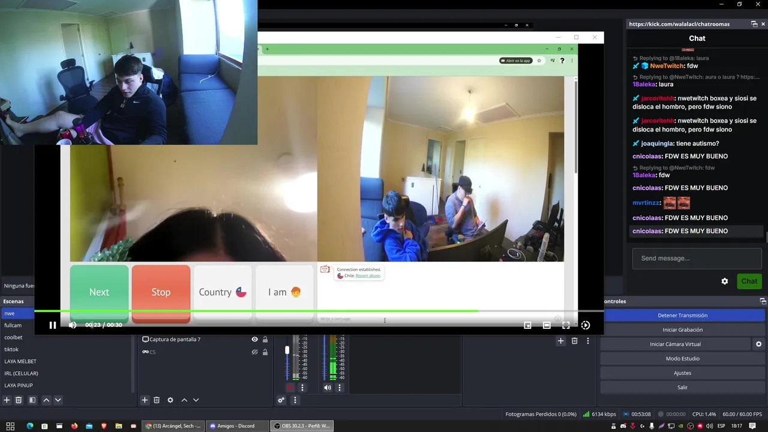Image resolution: width=768 pixels, height=432 pixels.
Task: Remove selected source with trash icon
Action: [157, 400]
